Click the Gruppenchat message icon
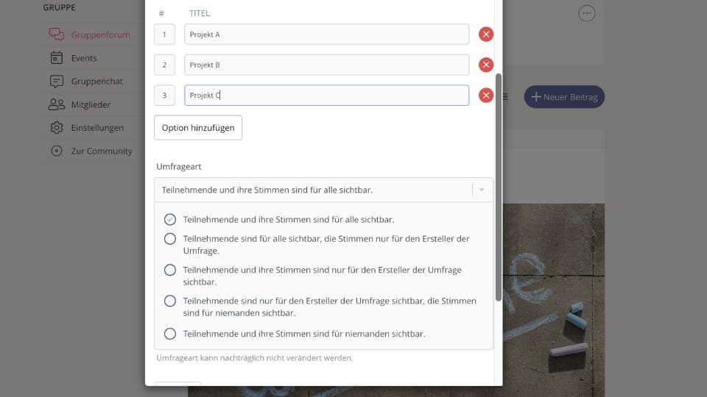Viewport: 707px width, 397px height. [x=57, y=82]
